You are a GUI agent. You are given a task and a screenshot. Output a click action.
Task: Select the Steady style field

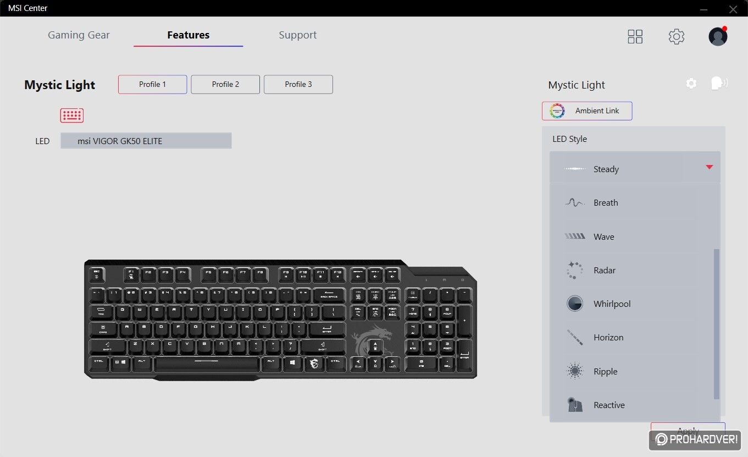point(635,167)
